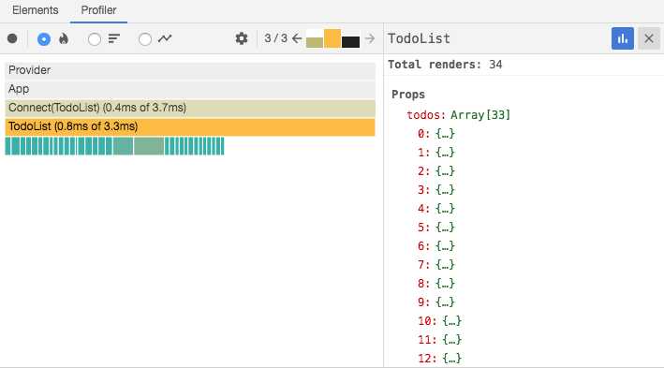Click the ranked bars icon

[x=114, y=38]
